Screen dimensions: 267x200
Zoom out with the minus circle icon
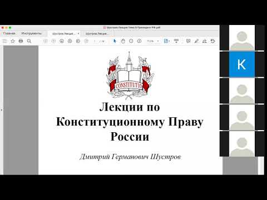click(x=131, y=41)
